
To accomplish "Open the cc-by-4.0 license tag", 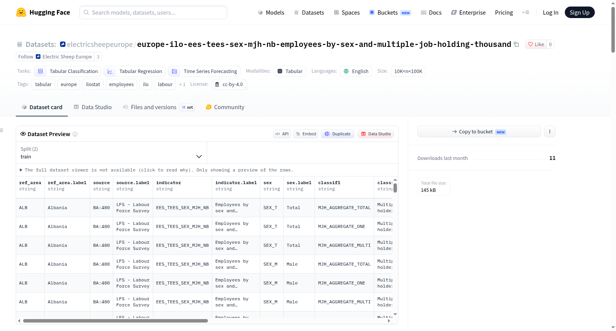I will coord(229,84).
